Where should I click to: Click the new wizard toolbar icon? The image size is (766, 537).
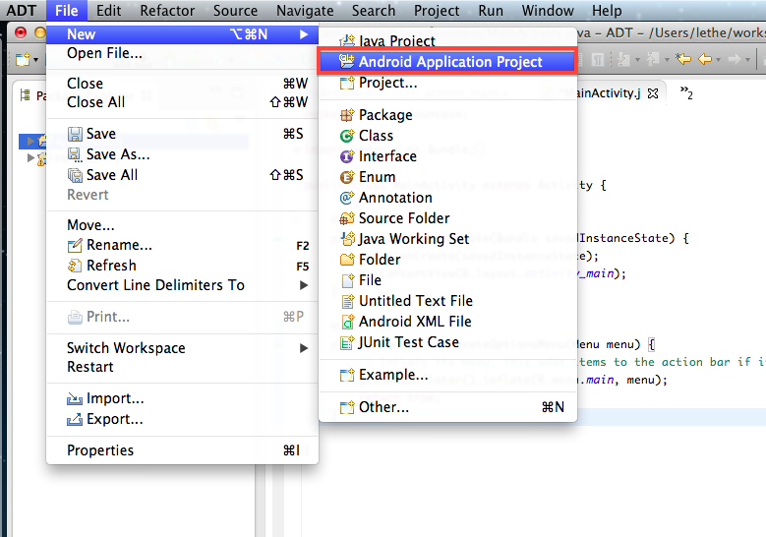[23, 59]
